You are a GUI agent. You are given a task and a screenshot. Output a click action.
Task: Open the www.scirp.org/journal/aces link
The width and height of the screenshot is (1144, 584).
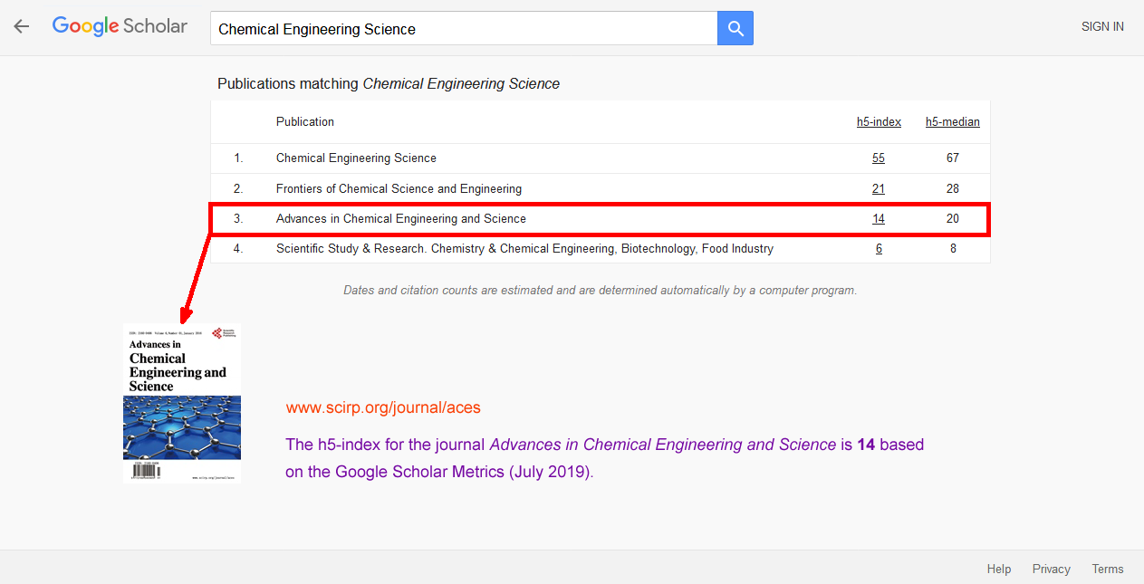tap(383, 407)
